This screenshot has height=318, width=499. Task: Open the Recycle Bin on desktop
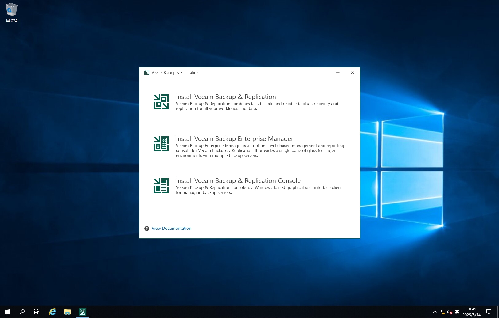[x=12, y=12]
